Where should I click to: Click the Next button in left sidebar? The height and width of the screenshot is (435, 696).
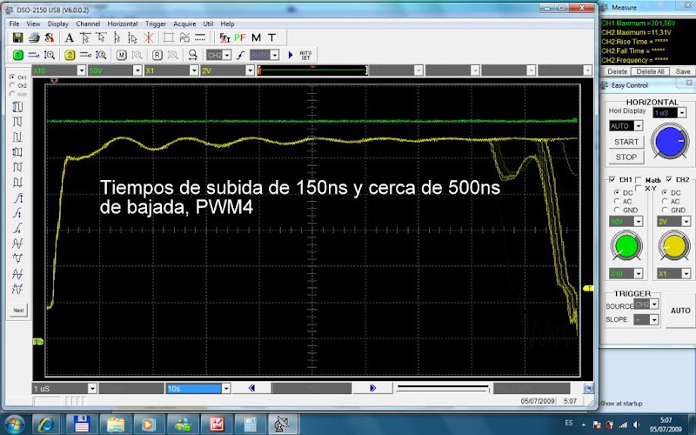(18, 311)
